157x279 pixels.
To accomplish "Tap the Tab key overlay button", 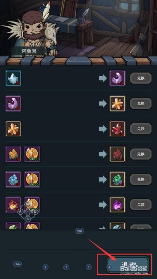I will (18, 264).
